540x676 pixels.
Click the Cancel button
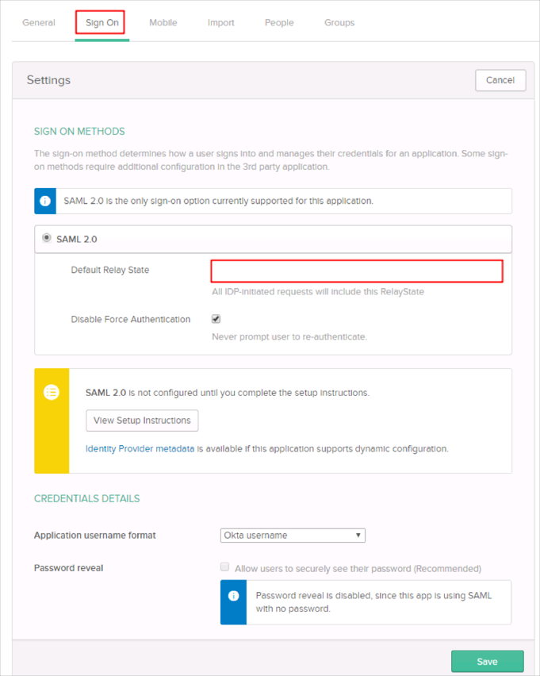(500, 80)
